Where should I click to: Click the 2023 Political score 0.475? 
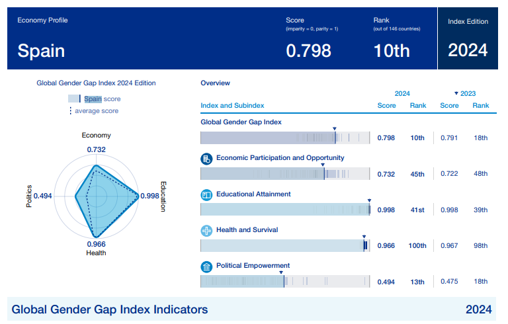[449, 281]
